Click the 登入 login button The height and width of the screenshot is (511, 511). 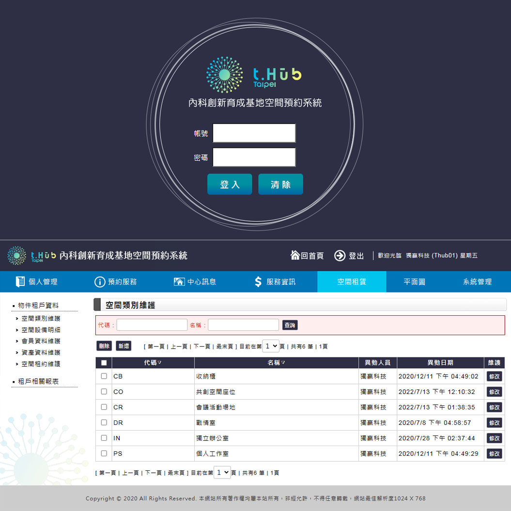[230, 185]
